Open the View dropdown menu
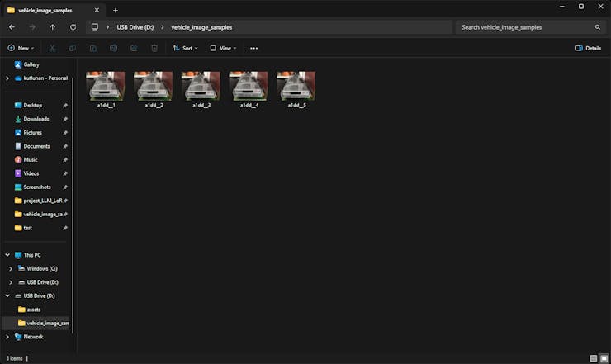 223,49
